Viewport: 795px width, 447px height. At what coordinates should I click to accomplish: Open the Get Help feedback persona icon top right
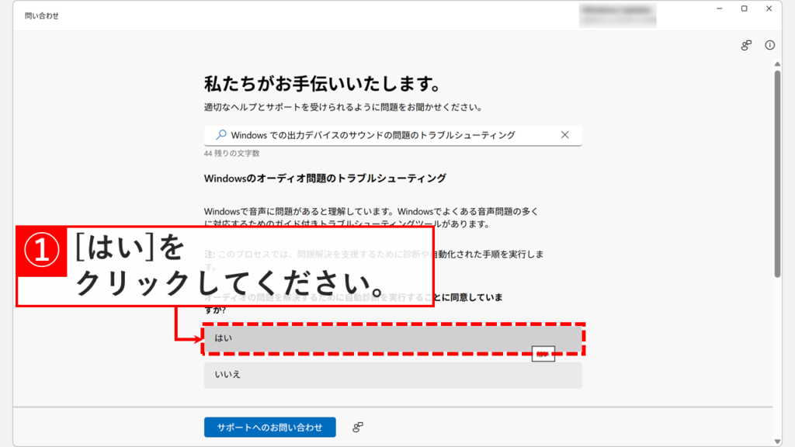pyautogui.click(x=746, y=46)
